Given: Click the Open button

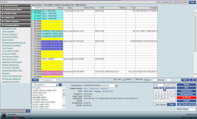Looking at the screenshot, I should 185,80.
